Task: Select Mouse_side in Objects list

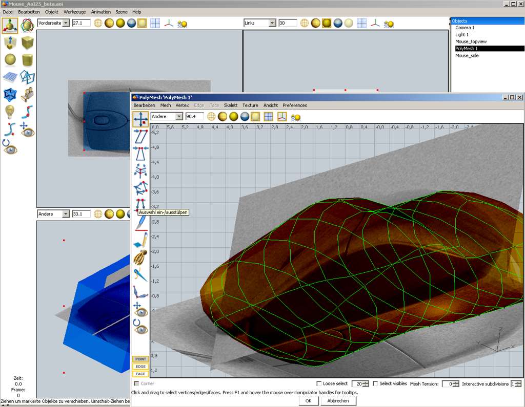Action: (467, 55)
